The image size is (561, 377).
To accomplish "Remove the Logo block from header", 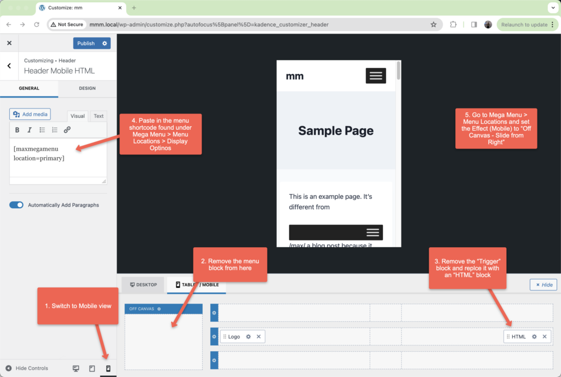I will point(259,336).
